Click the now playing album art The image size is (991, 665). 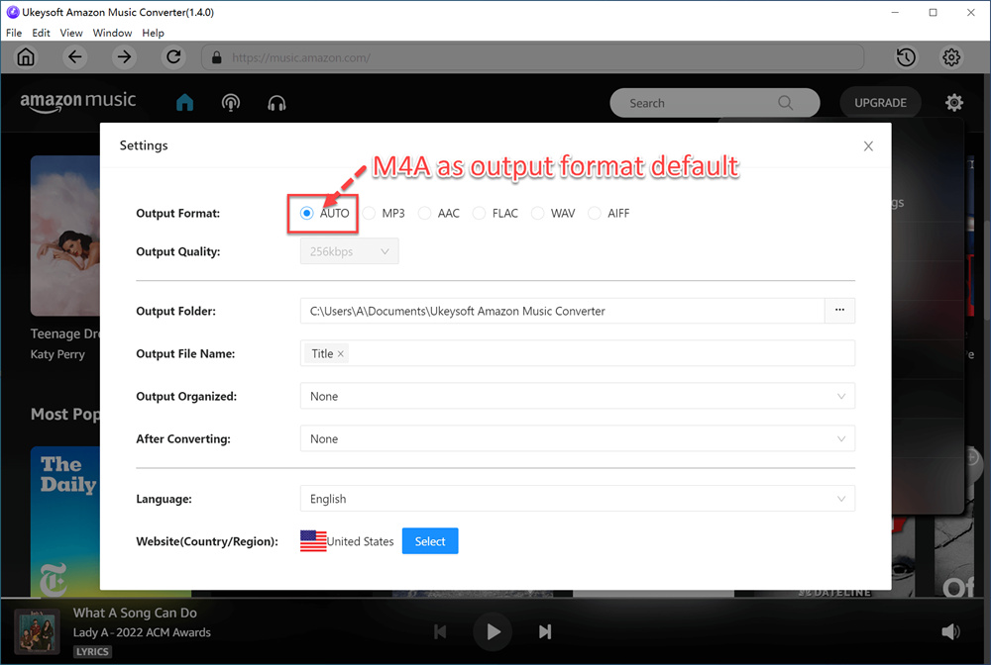click(37, 631)
